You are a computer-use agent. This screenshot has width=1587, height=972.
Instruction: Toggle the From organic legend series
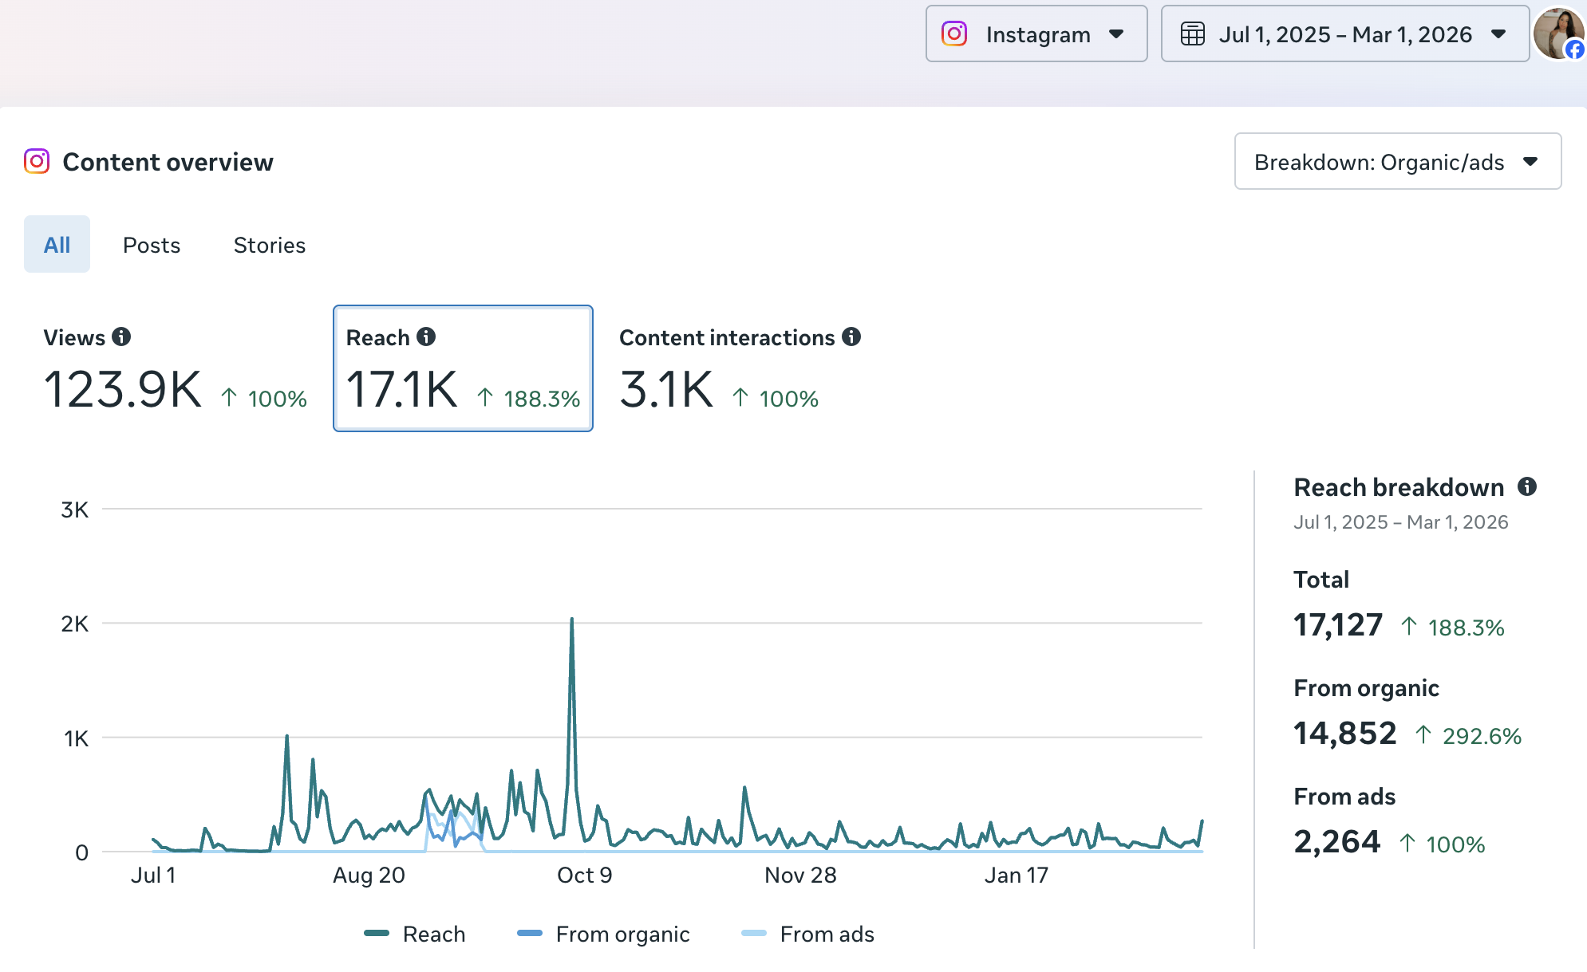(x=622, y=934)
